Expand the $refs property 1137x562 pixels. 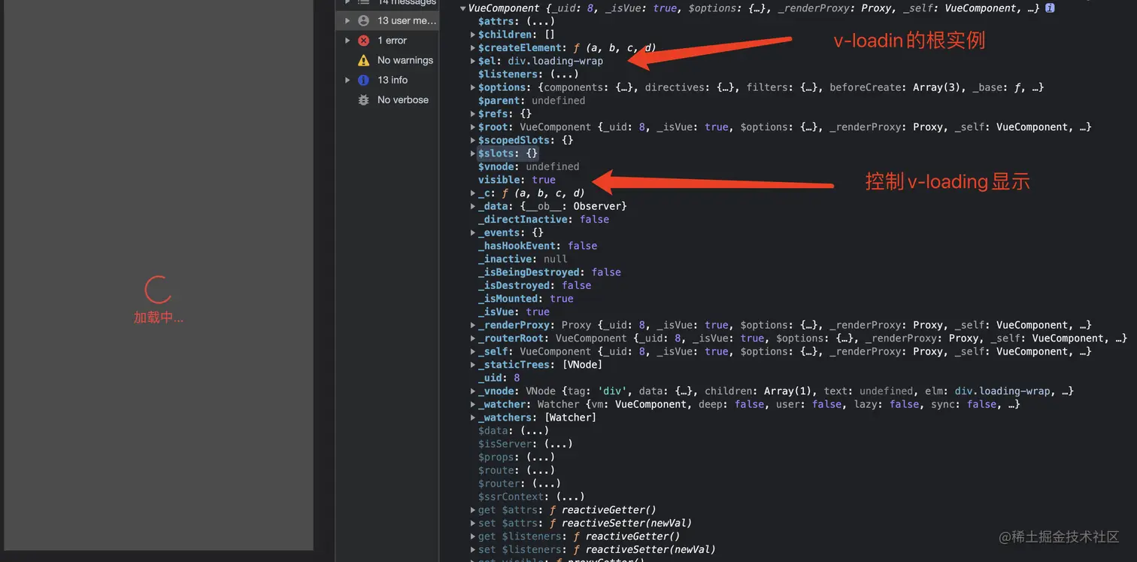[x=473, y=114]
